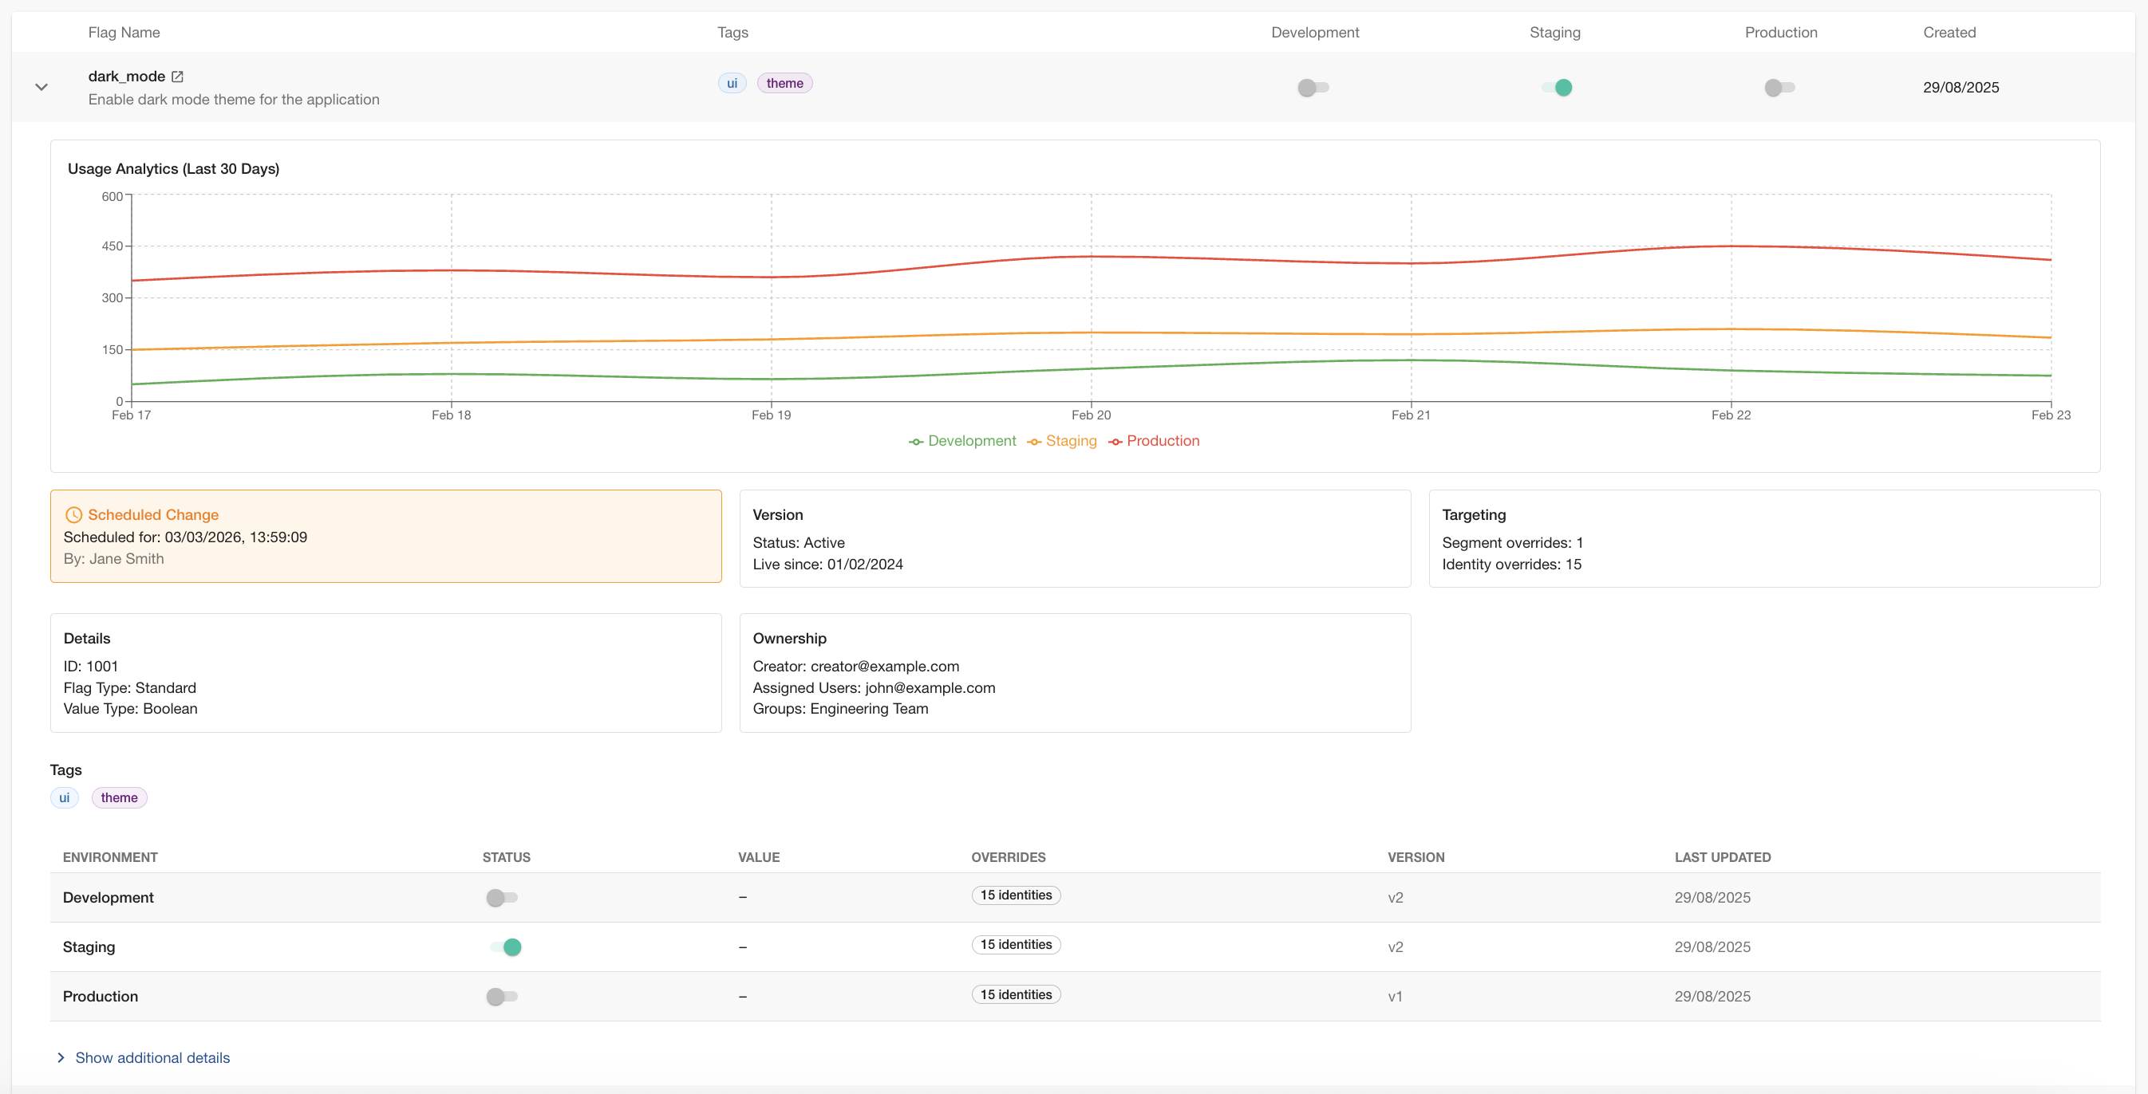Screen dimensions: 2148x1094
Task: Click the ui tag next to dark_mode
Action: (x=732, y=82)
